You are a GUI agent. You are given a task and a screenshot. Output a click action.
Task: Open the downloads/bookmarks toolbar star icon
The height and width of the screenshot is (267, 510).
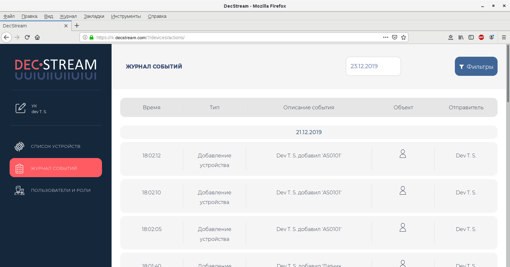(x=451, y=37)
